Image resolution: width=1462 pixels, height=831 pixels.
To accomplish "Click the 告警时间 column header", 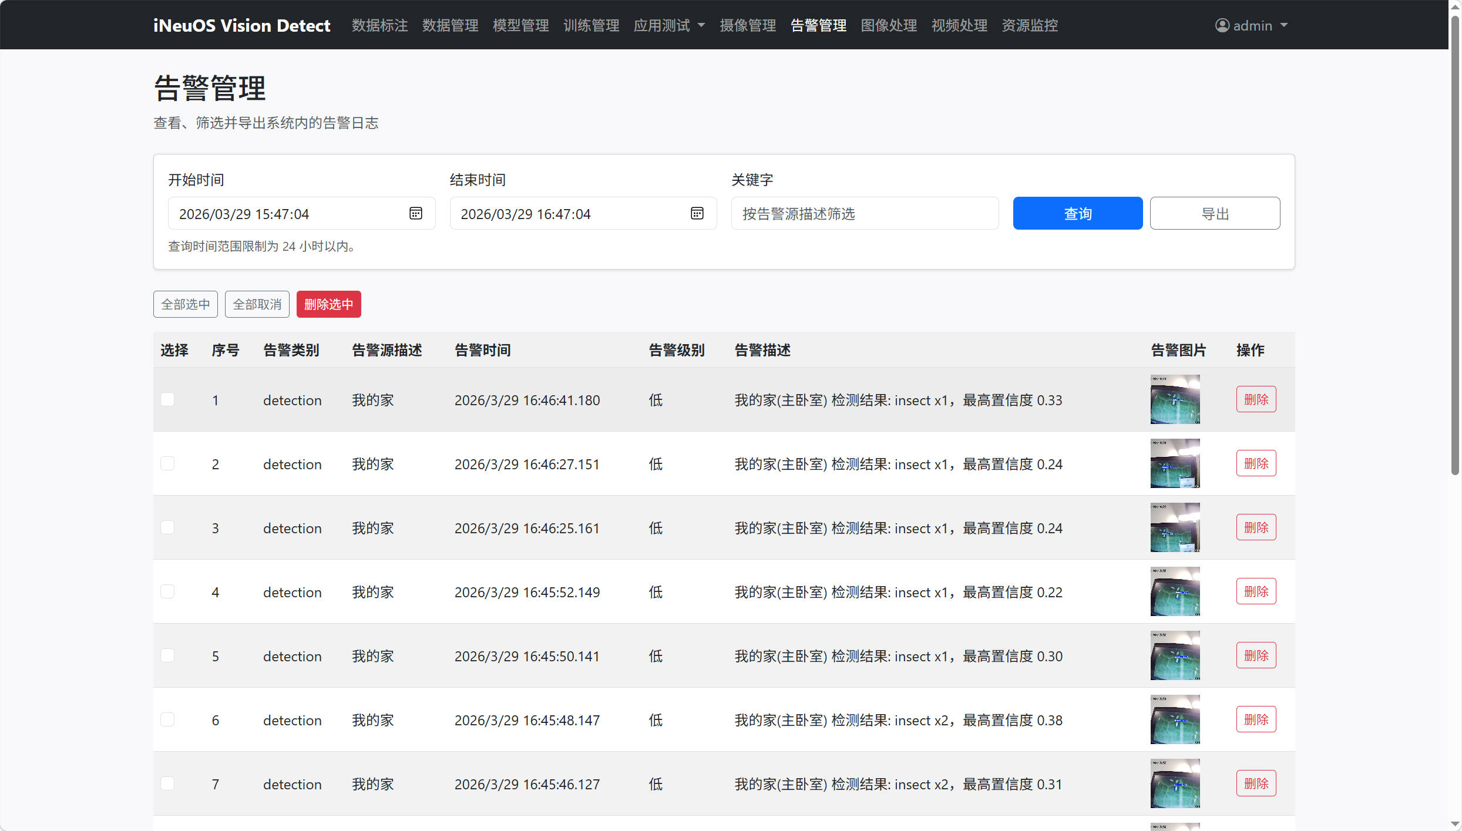I will (482, 350).
